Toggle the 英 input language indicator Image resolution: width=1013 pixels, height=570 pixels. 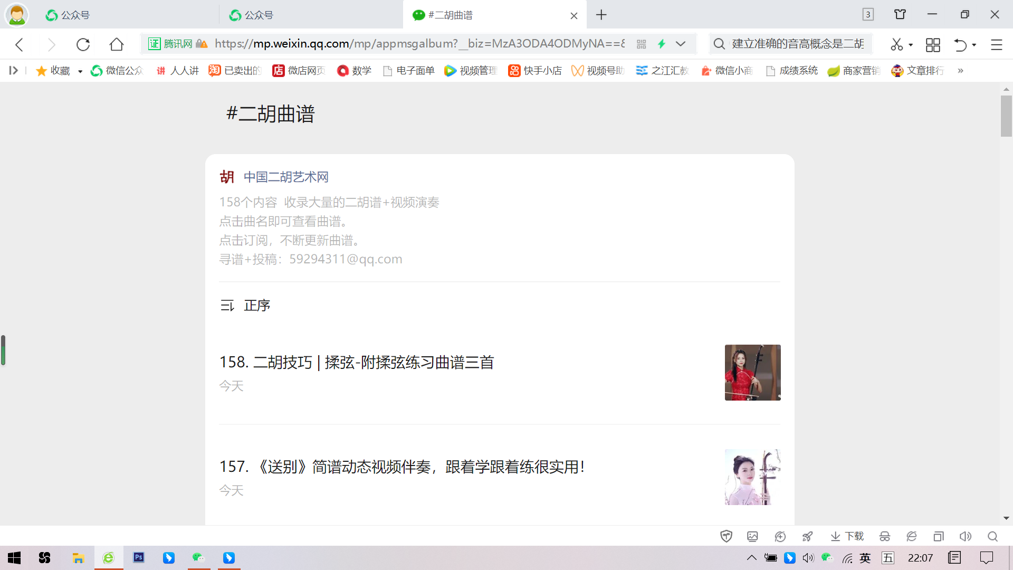point(865,558)
